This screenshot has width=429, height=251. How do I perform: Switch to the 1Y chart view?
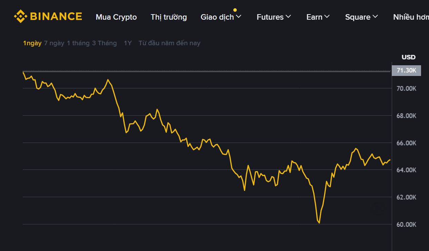tap(128, 43)
